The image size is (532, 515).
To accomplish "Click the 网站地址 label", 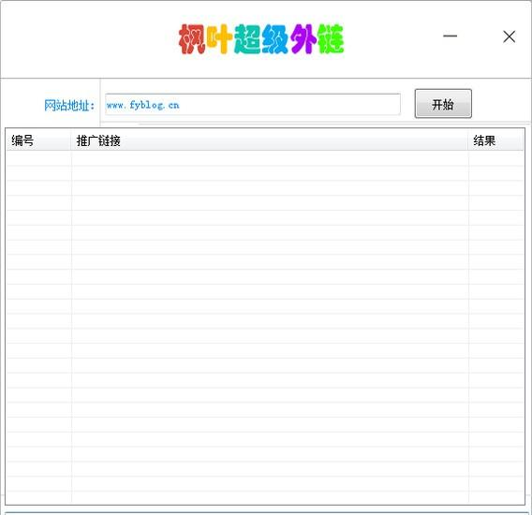I will (69, 105).
